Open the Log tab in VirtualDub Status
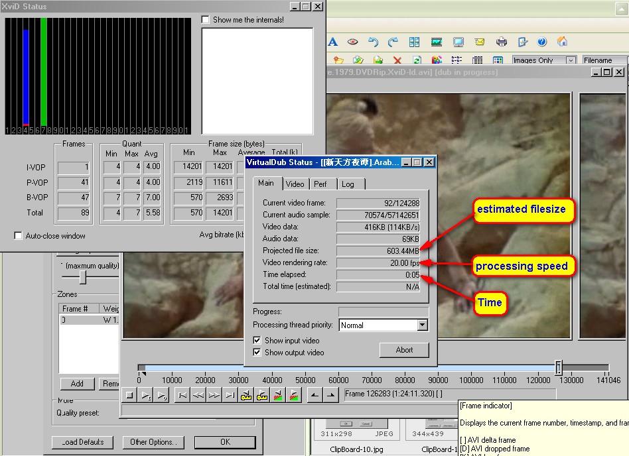629x456 pixels. coord(348,184)
